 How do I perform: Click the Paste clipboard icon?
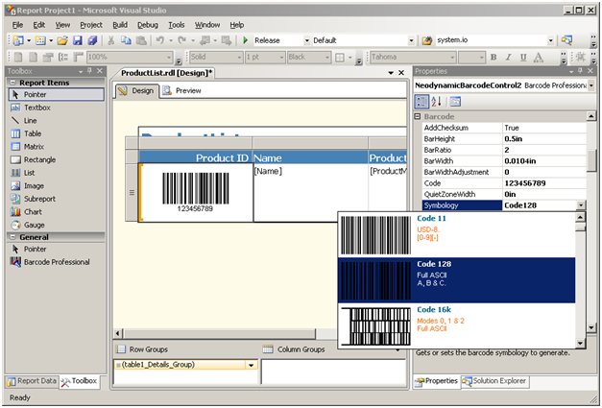[x=141, y=40]
